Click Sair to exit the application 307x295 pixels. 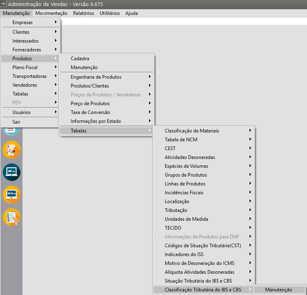point(16,122)
